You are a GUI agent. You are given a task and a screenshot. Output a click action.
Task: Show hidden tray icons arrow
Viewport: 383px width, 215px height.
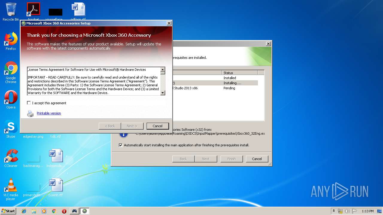click(x=334, y=211)
